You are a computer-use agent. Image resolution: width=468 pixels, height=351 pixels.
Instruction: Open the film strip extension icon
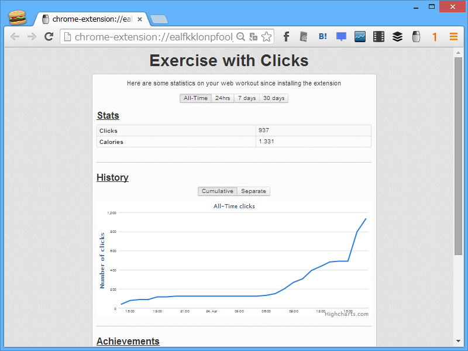(378, 37)
